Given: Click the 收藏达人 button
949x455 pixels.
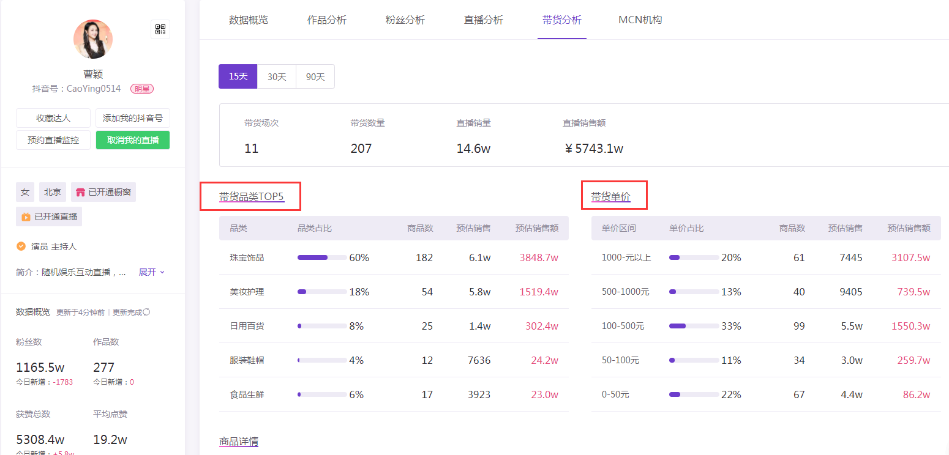Looking at the screenshot, I should (53, 118).
